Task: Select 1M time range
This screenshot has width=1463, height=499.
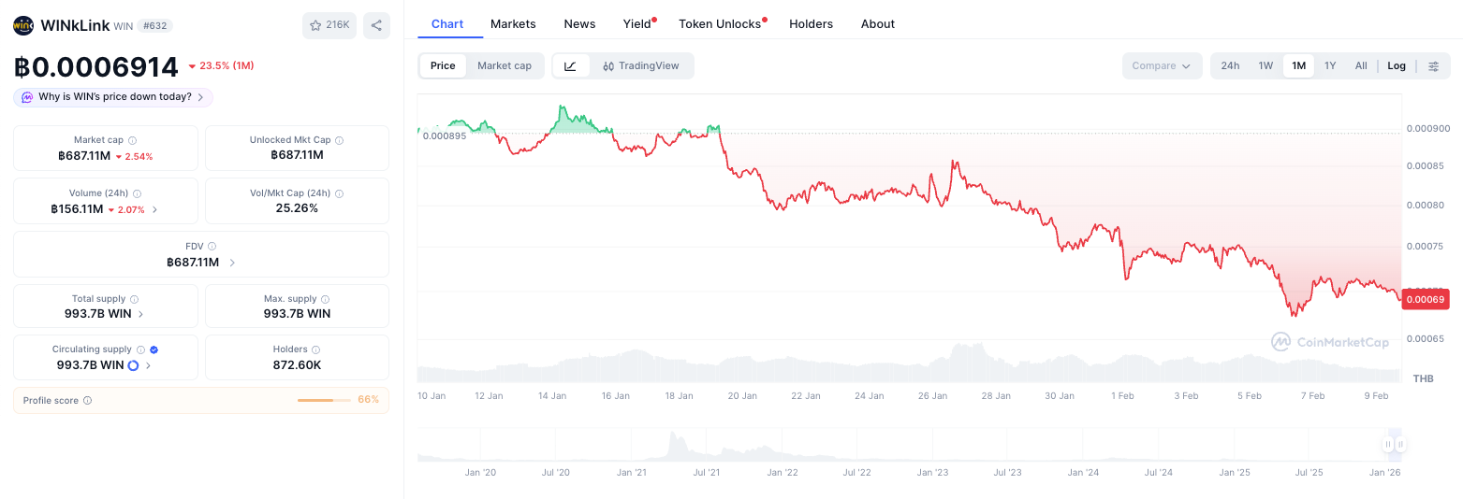Action: [1298, 65]
